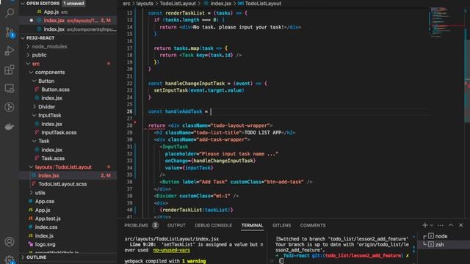Maximize the terminal panel with the caret
Screen dimensions: 470x264
[x=450, y=225]
